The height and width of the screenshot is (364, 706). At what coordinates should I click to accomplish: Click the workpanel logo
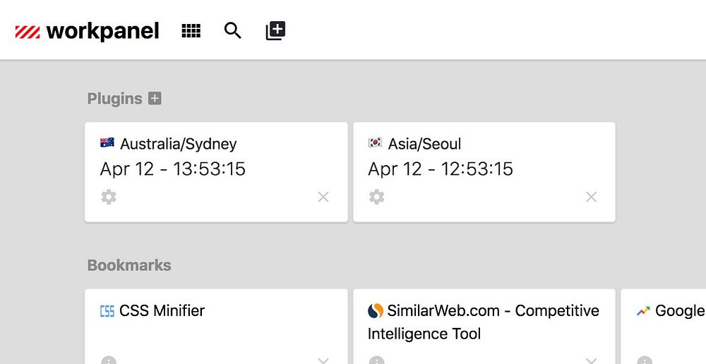coord(88,31)
